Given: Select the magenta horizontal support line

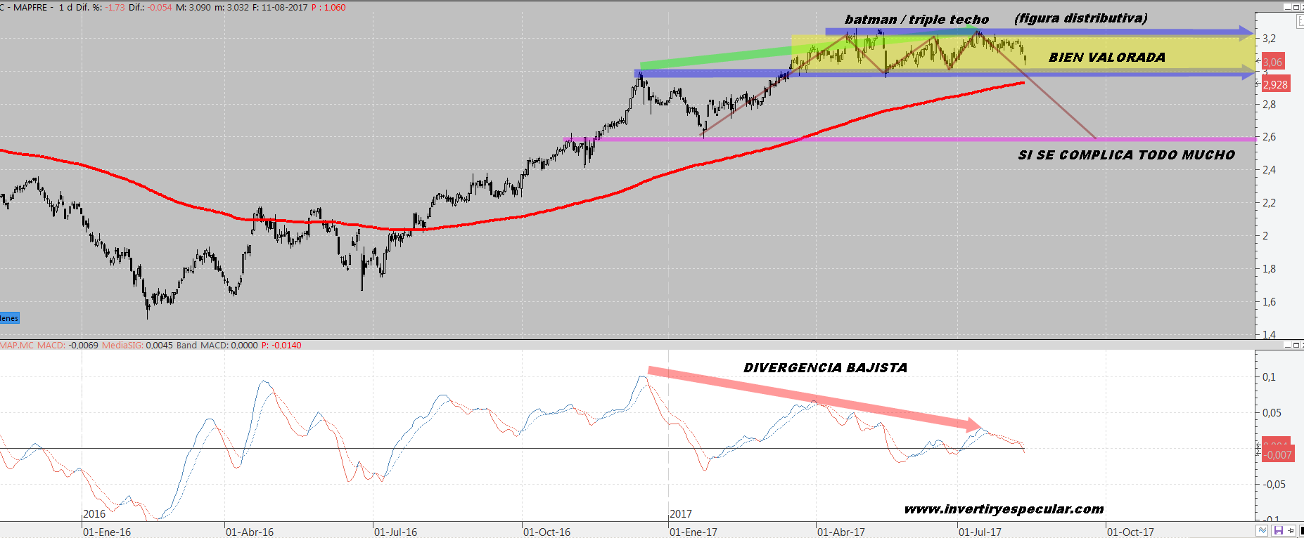Looking at the screenshot, I should tap(914, 139).
